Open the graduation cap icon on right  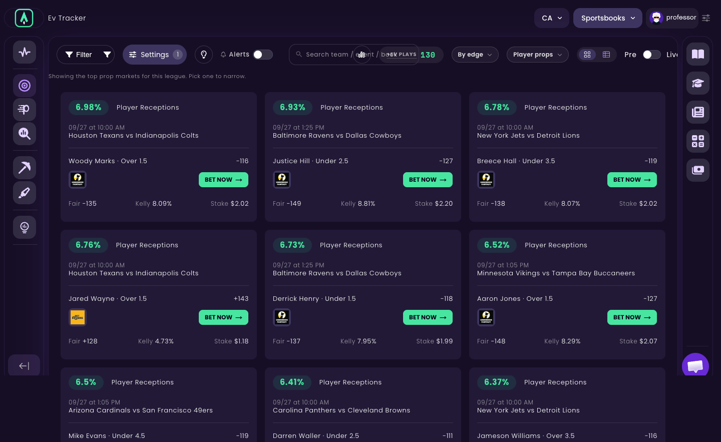tap(698, 83)
